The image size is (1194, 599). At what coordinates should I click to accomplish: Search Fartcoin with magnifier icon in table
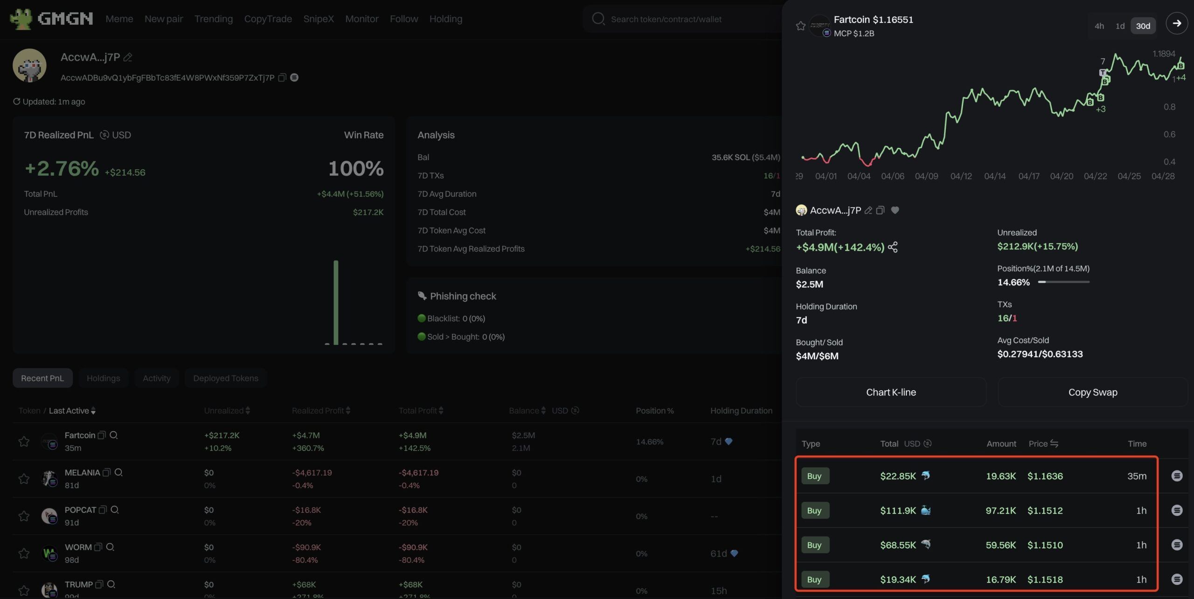point(113,435)
